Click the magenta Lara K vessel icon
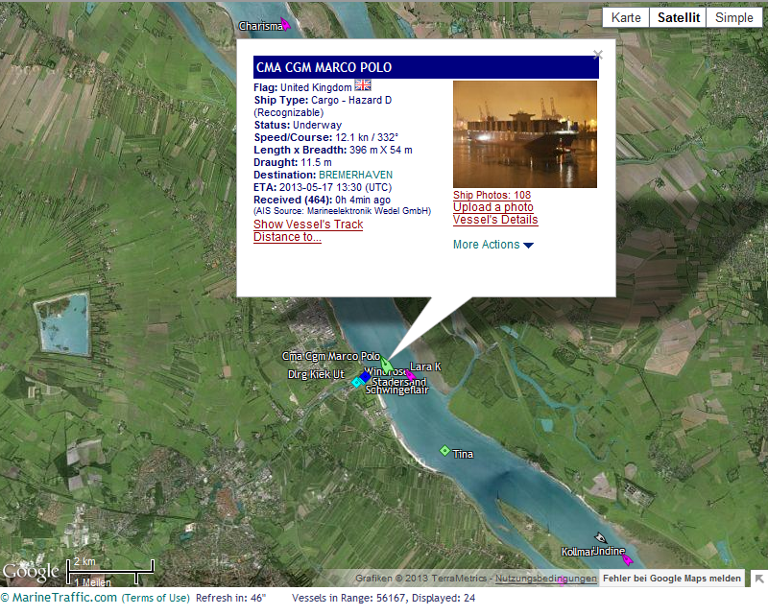The image size is (768, 615). tap(410, 375)
